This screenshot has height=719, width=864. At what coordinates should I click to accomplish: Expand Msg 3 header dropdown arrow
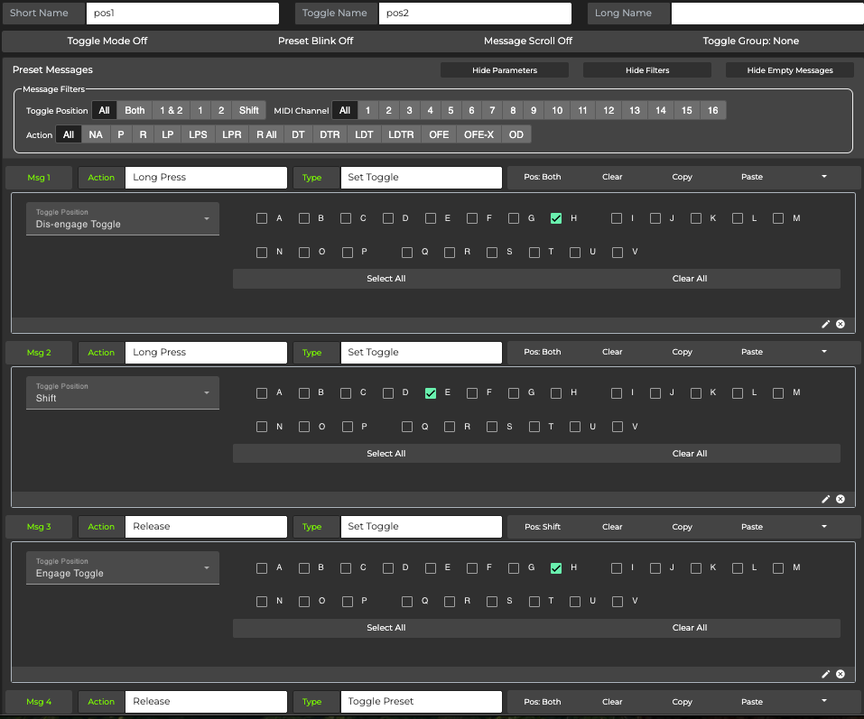823,526
